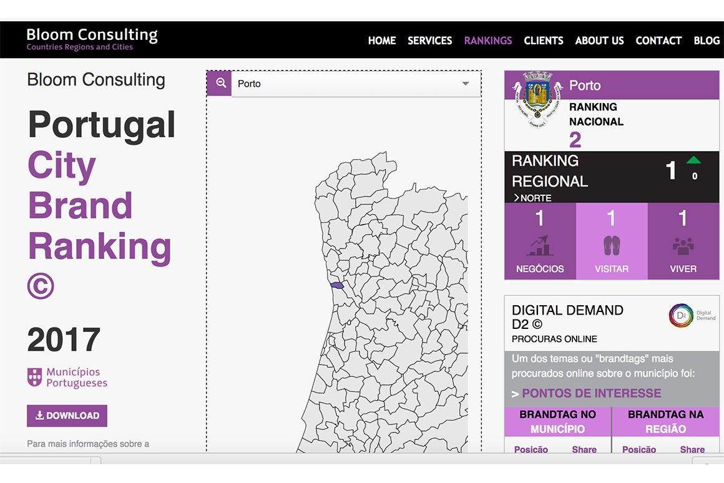Viewport: 724px width, 483px height.
Task: Click the Bloom Consulting header logo
Action: (92, 39)
